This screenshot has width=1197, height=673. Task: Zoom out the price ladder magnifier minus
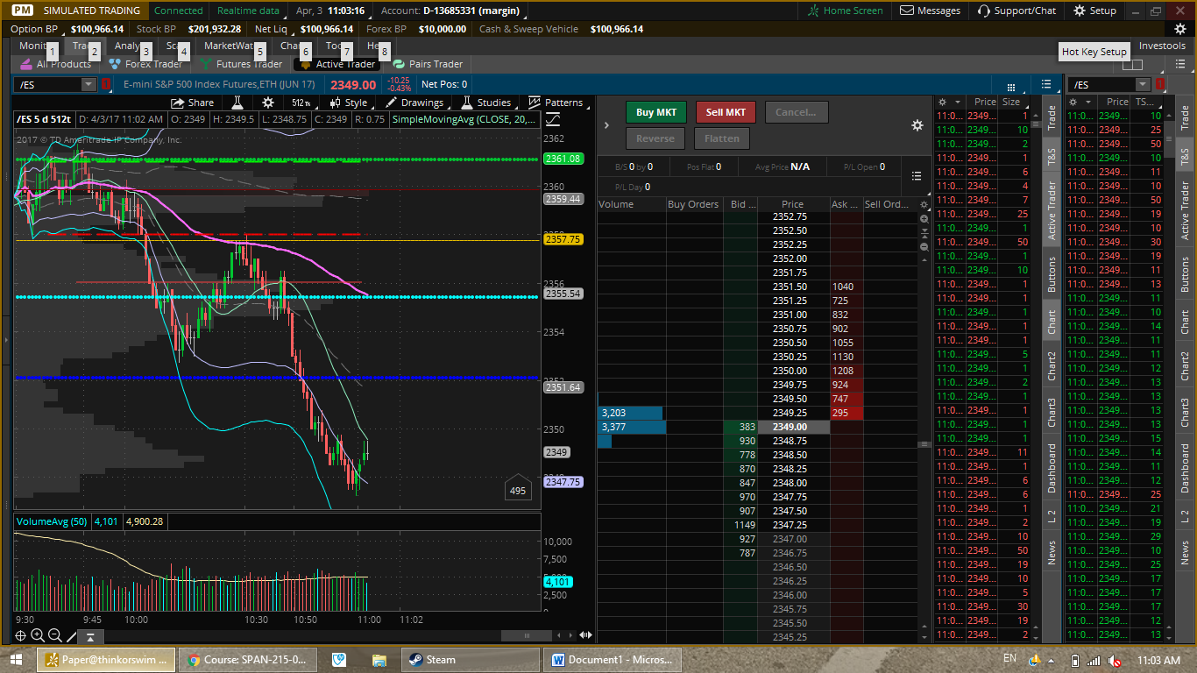click(924, 247)
